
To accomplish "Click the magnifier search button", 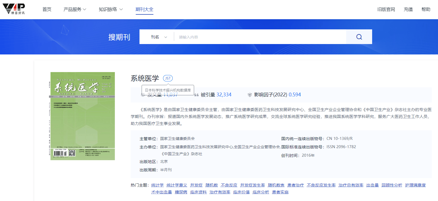I will coord(359,37).
